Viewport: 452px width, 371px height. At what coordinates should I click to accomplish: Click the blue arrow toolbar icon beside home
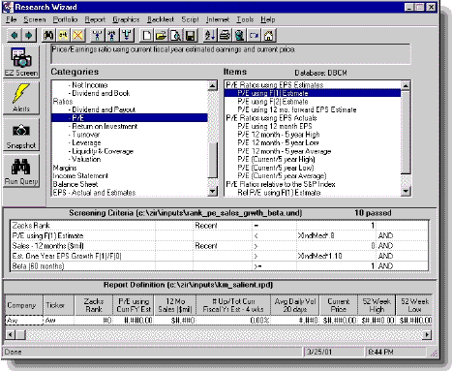point(254,35)
